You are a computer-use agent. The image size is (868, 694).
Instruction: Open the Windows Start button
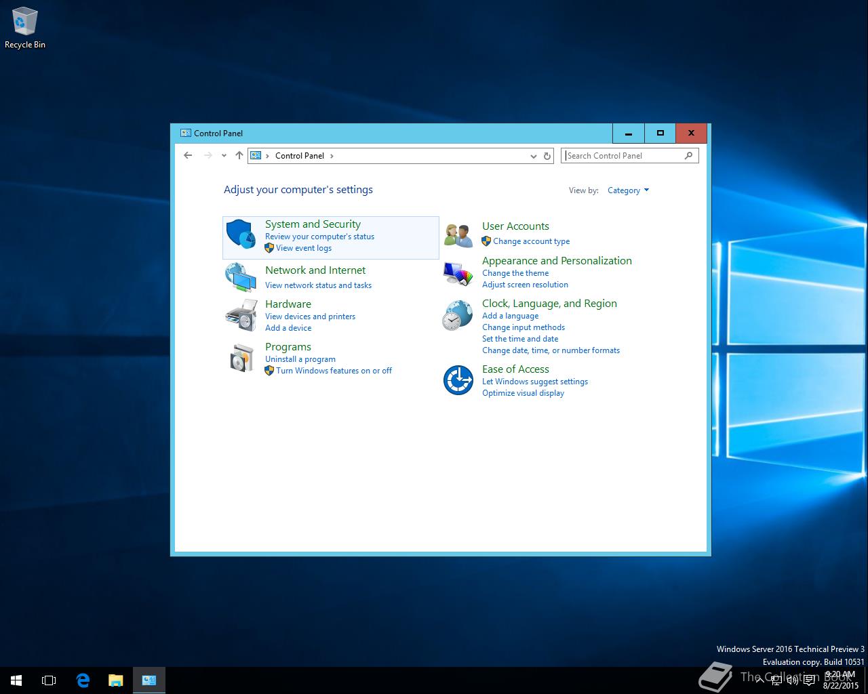pyautogui.click(x=16, y=680)
